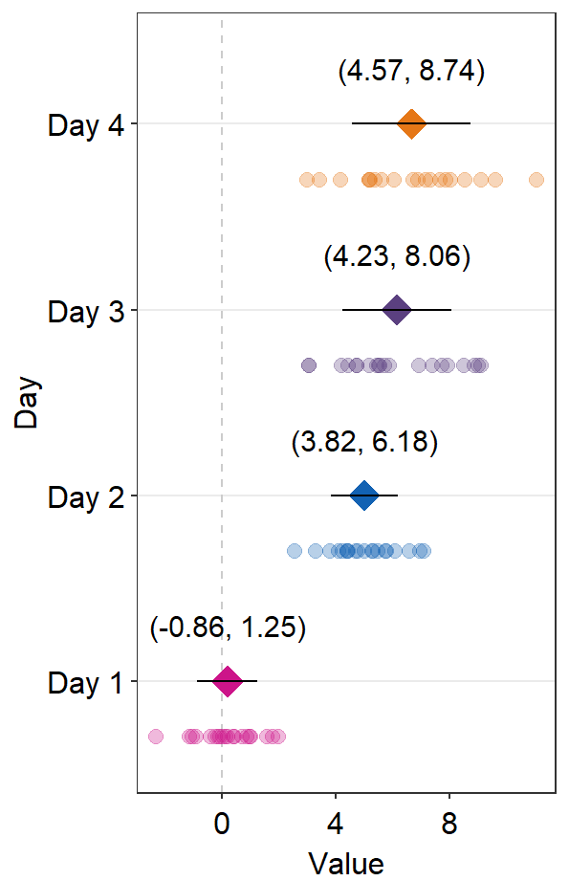569x881 pixels.
Task: Click the vertical Day axis title
Action: [28, 403]
